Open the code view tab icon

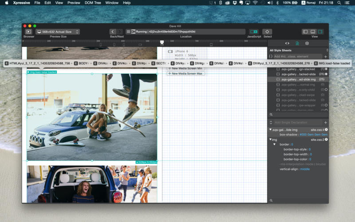point(287,44)
